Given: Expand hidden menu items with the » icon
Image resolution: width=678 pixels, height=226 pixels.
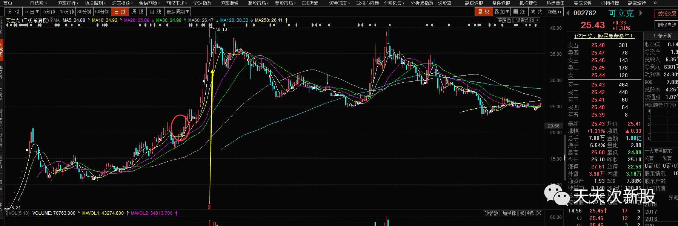Looking at the screenshot, I should point(655,3).
